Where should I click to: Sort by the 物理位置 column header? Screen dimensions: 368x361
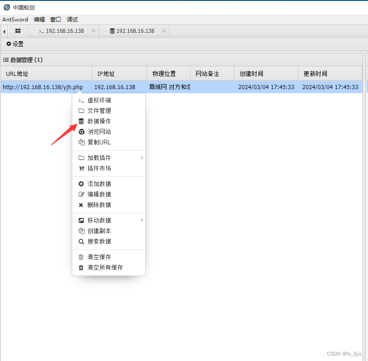[x=169, y=74]
